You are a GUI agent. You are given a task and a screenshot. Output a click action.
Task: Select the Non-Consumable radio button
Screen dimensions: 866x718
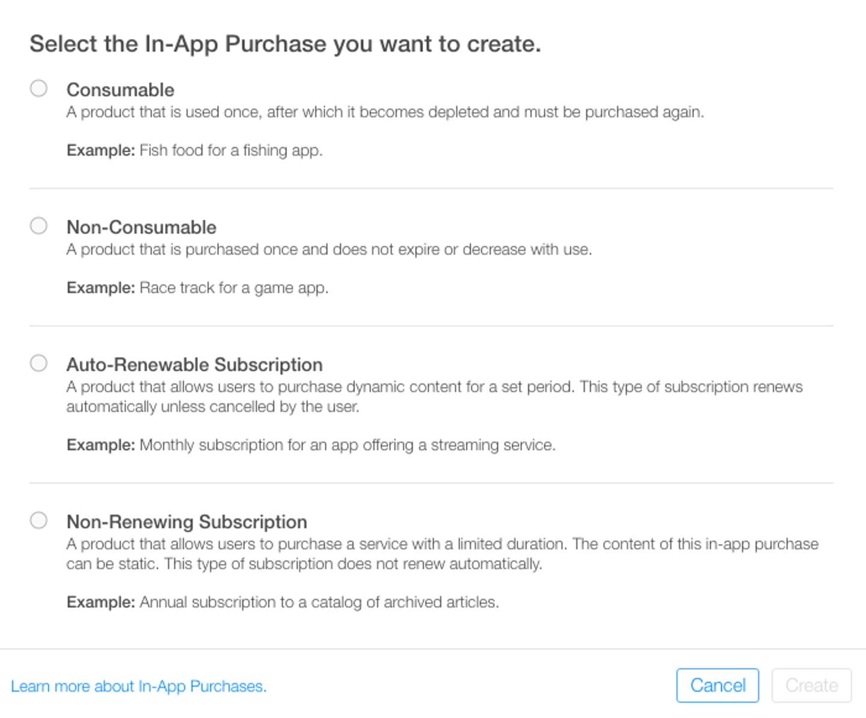coord(38,226)
